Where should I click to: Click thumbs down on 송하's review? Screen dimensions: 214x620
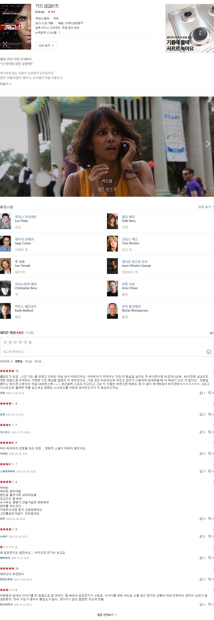(x=210, y=414)
